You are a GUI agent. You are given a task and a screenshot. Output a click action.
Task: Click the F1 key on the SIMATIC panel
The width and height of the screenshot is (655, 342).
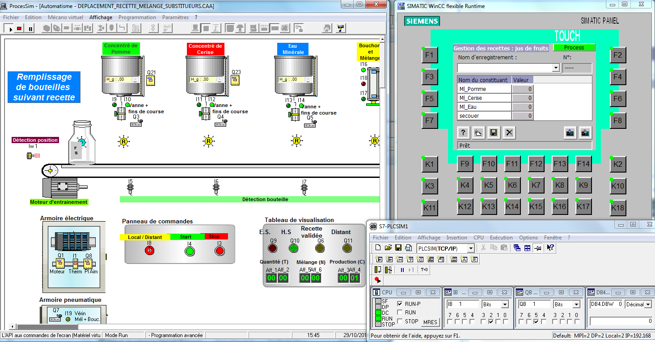click(x=429, y=55)
